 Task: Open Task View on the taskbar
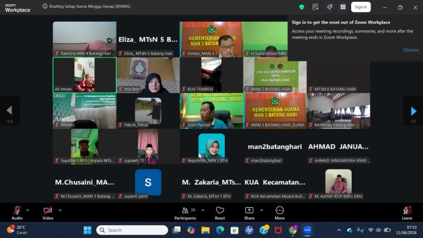point(176,230)
